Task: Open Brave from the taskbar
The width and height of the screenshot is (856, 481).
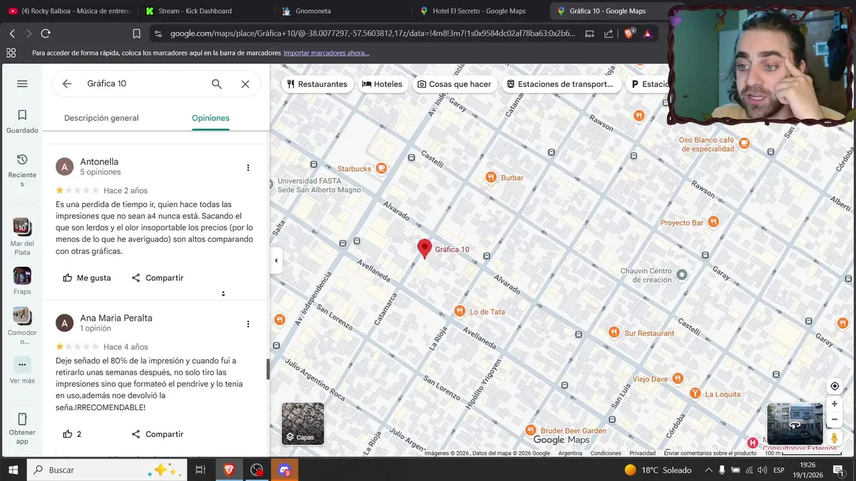Action: click(229, 470)
